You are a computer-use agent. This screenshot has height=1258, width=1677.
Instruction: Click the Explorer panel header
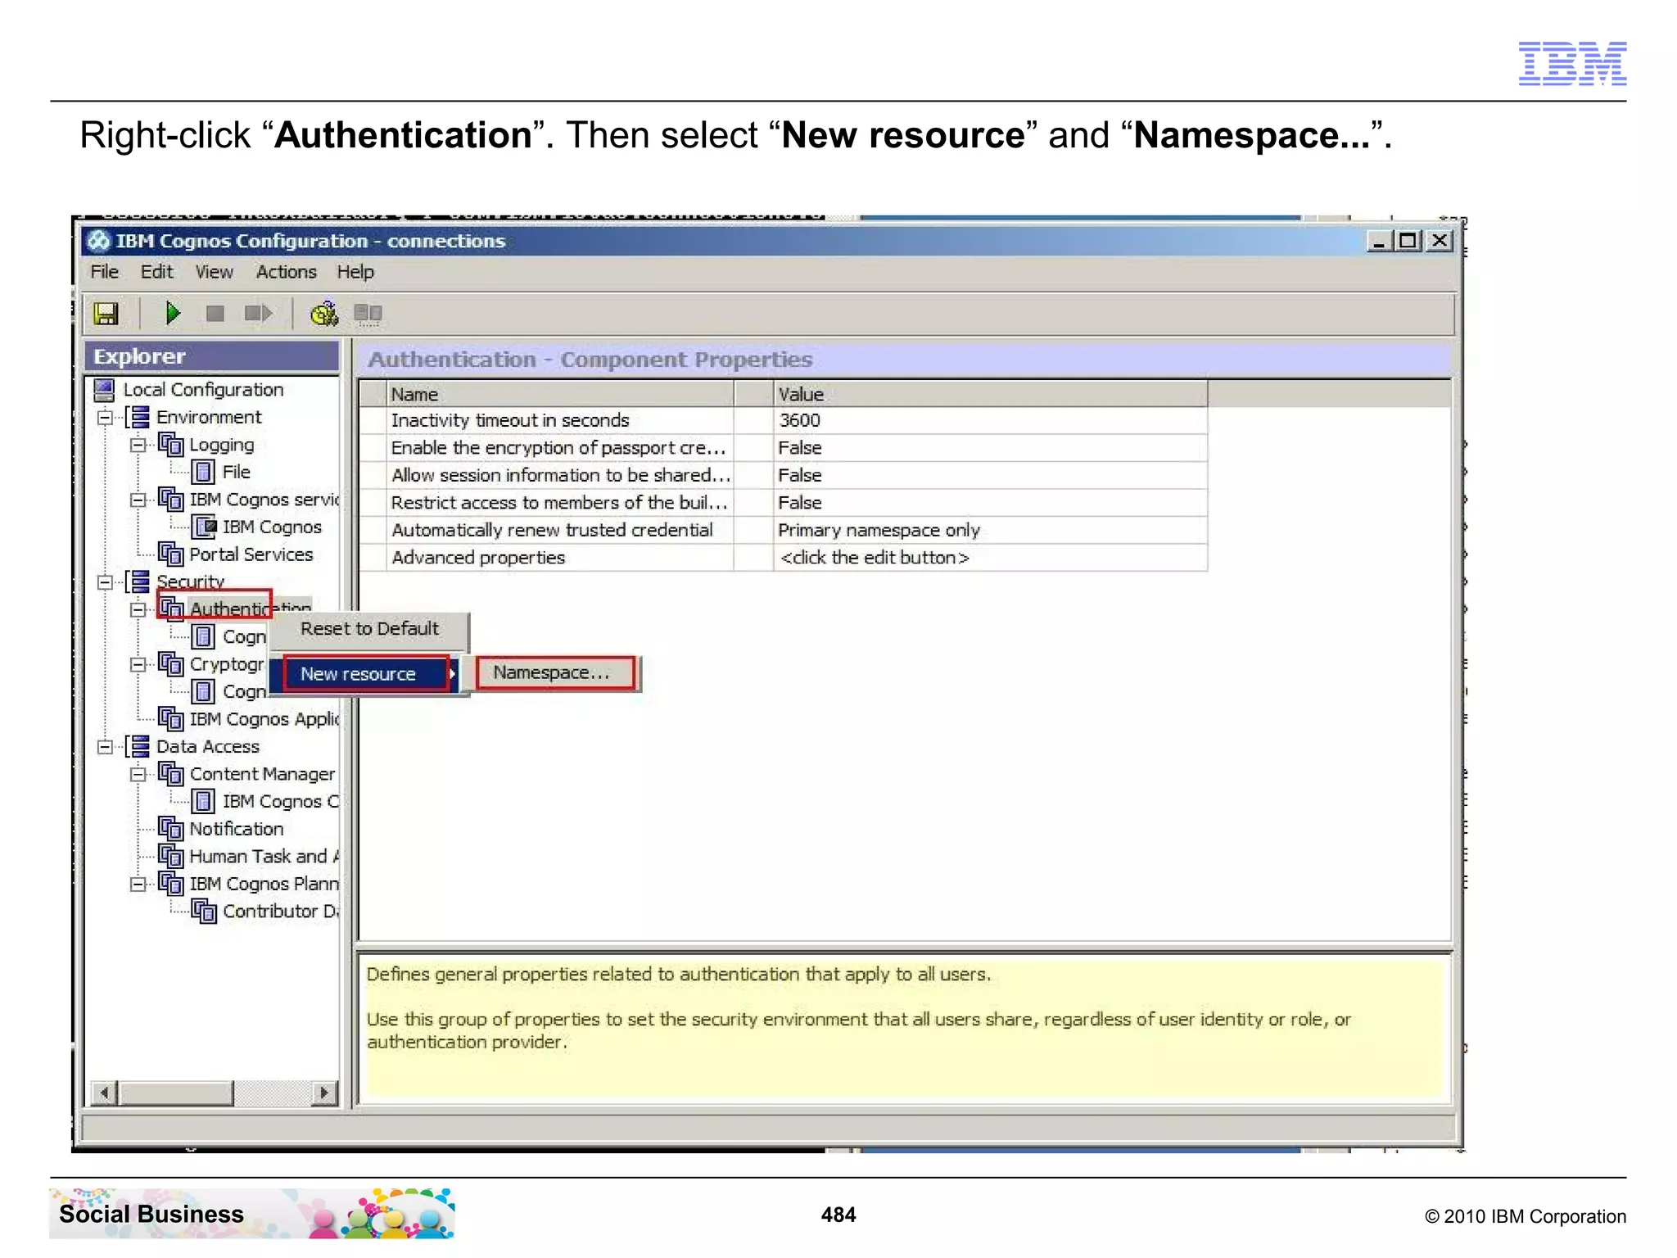coord(212,356)
